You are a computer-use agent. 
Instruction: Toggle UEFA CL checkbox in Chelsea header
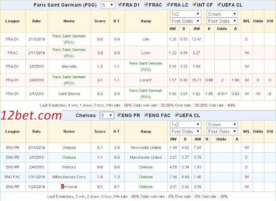(177, 115)
